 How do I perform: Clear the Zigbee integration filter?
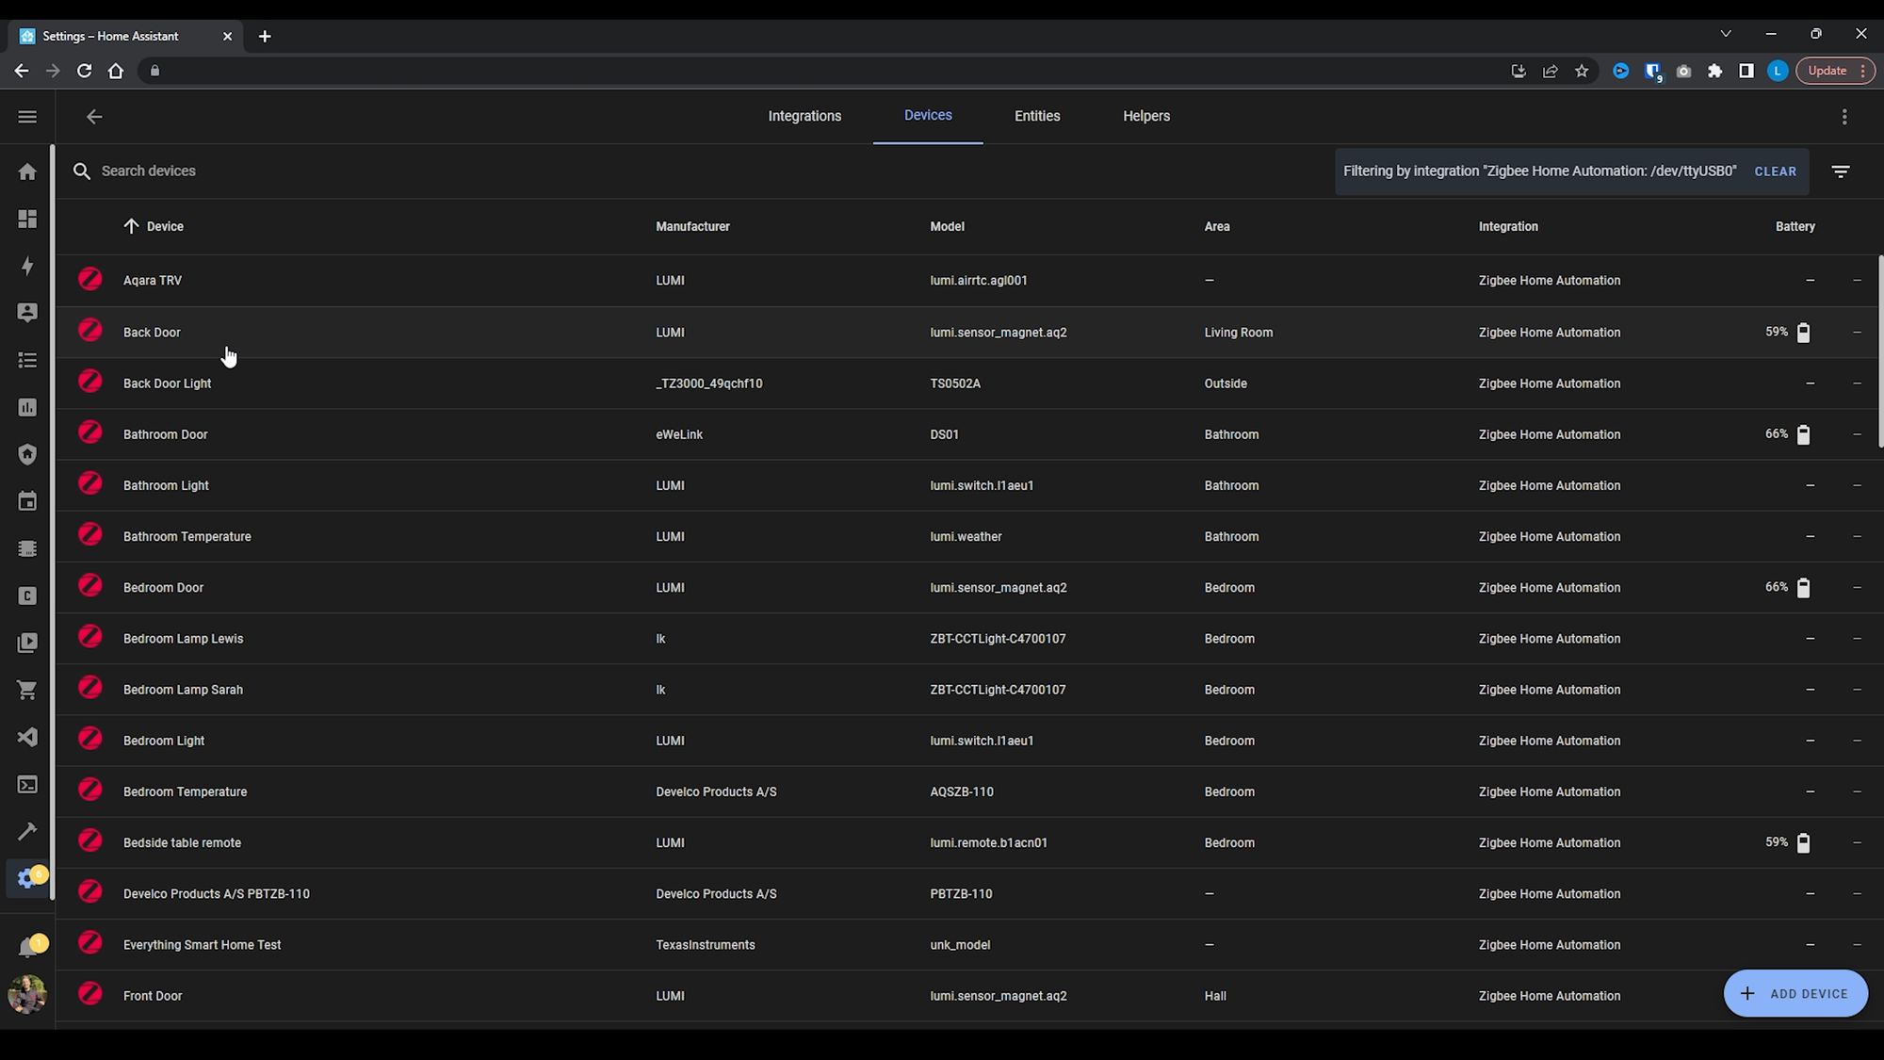pyautogui.click(x=1775, y=171)
